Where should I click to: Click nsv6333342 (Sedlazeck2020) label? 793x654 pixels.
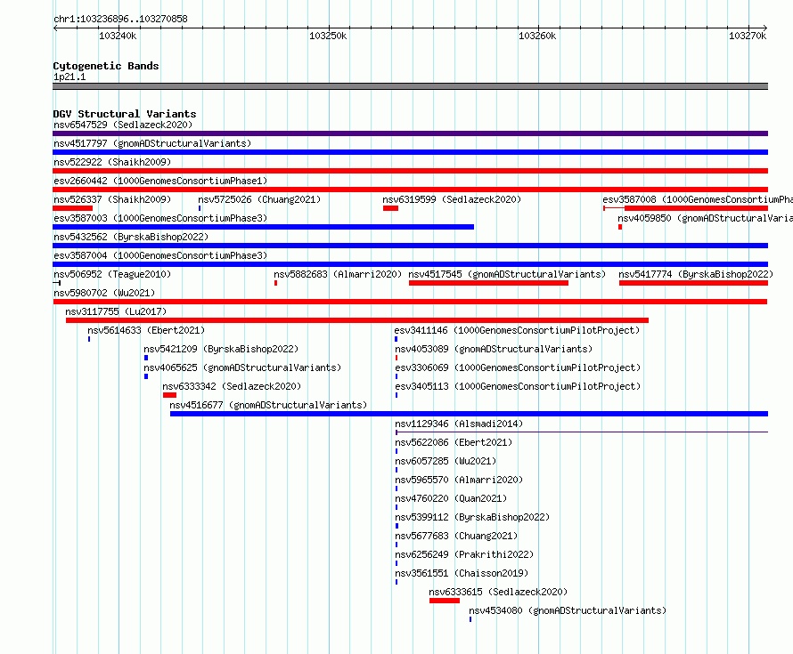232,386
